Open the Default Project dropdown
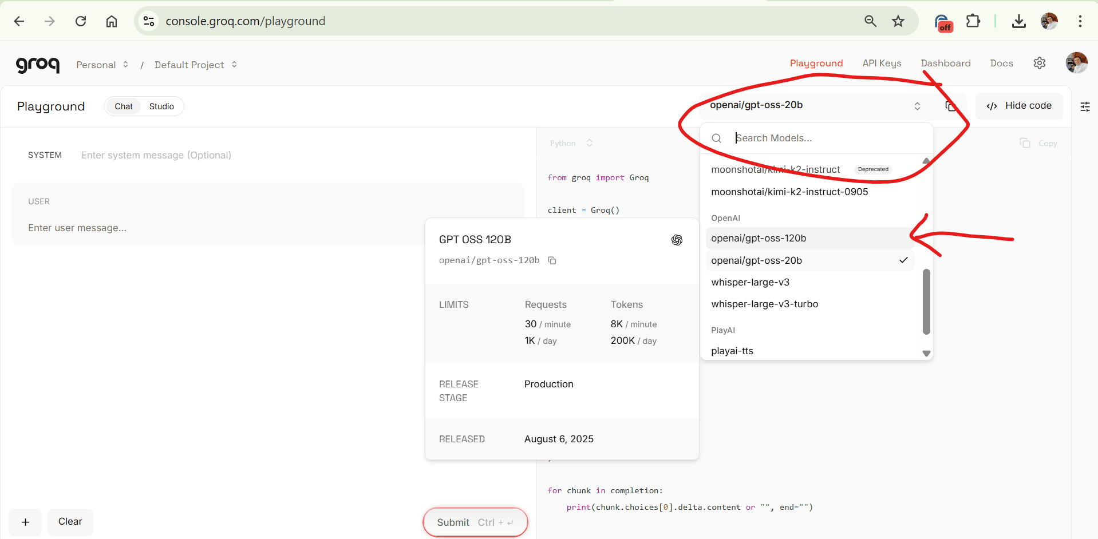The width and height of the screenshot is (1098, 539). (195, 65)
